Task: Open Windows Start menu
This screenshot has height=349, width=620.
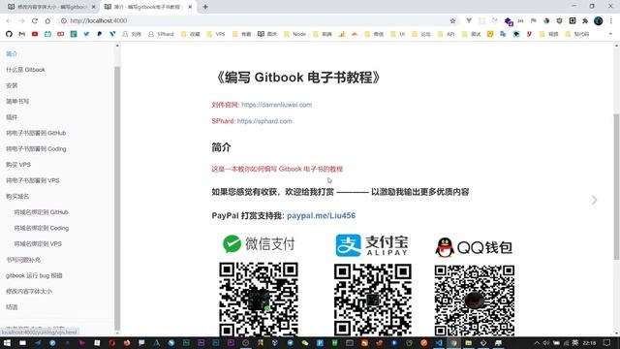Action: point(7,342)
